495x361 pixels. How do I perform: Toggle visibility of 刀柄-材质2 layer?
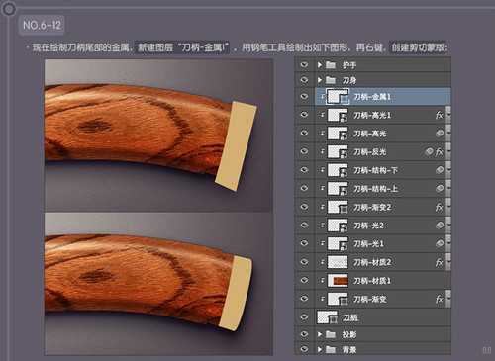coord(304,262)
